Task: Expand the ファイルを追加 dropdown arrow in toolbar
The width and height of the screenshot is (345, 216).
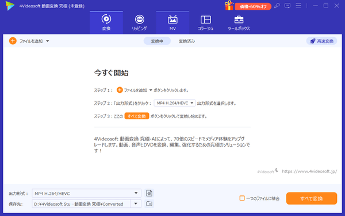Action: (x=48, y=41)
